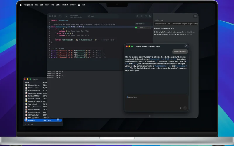
Task: Toggle the right Quick Help sidebar
Action: (195, 16)
